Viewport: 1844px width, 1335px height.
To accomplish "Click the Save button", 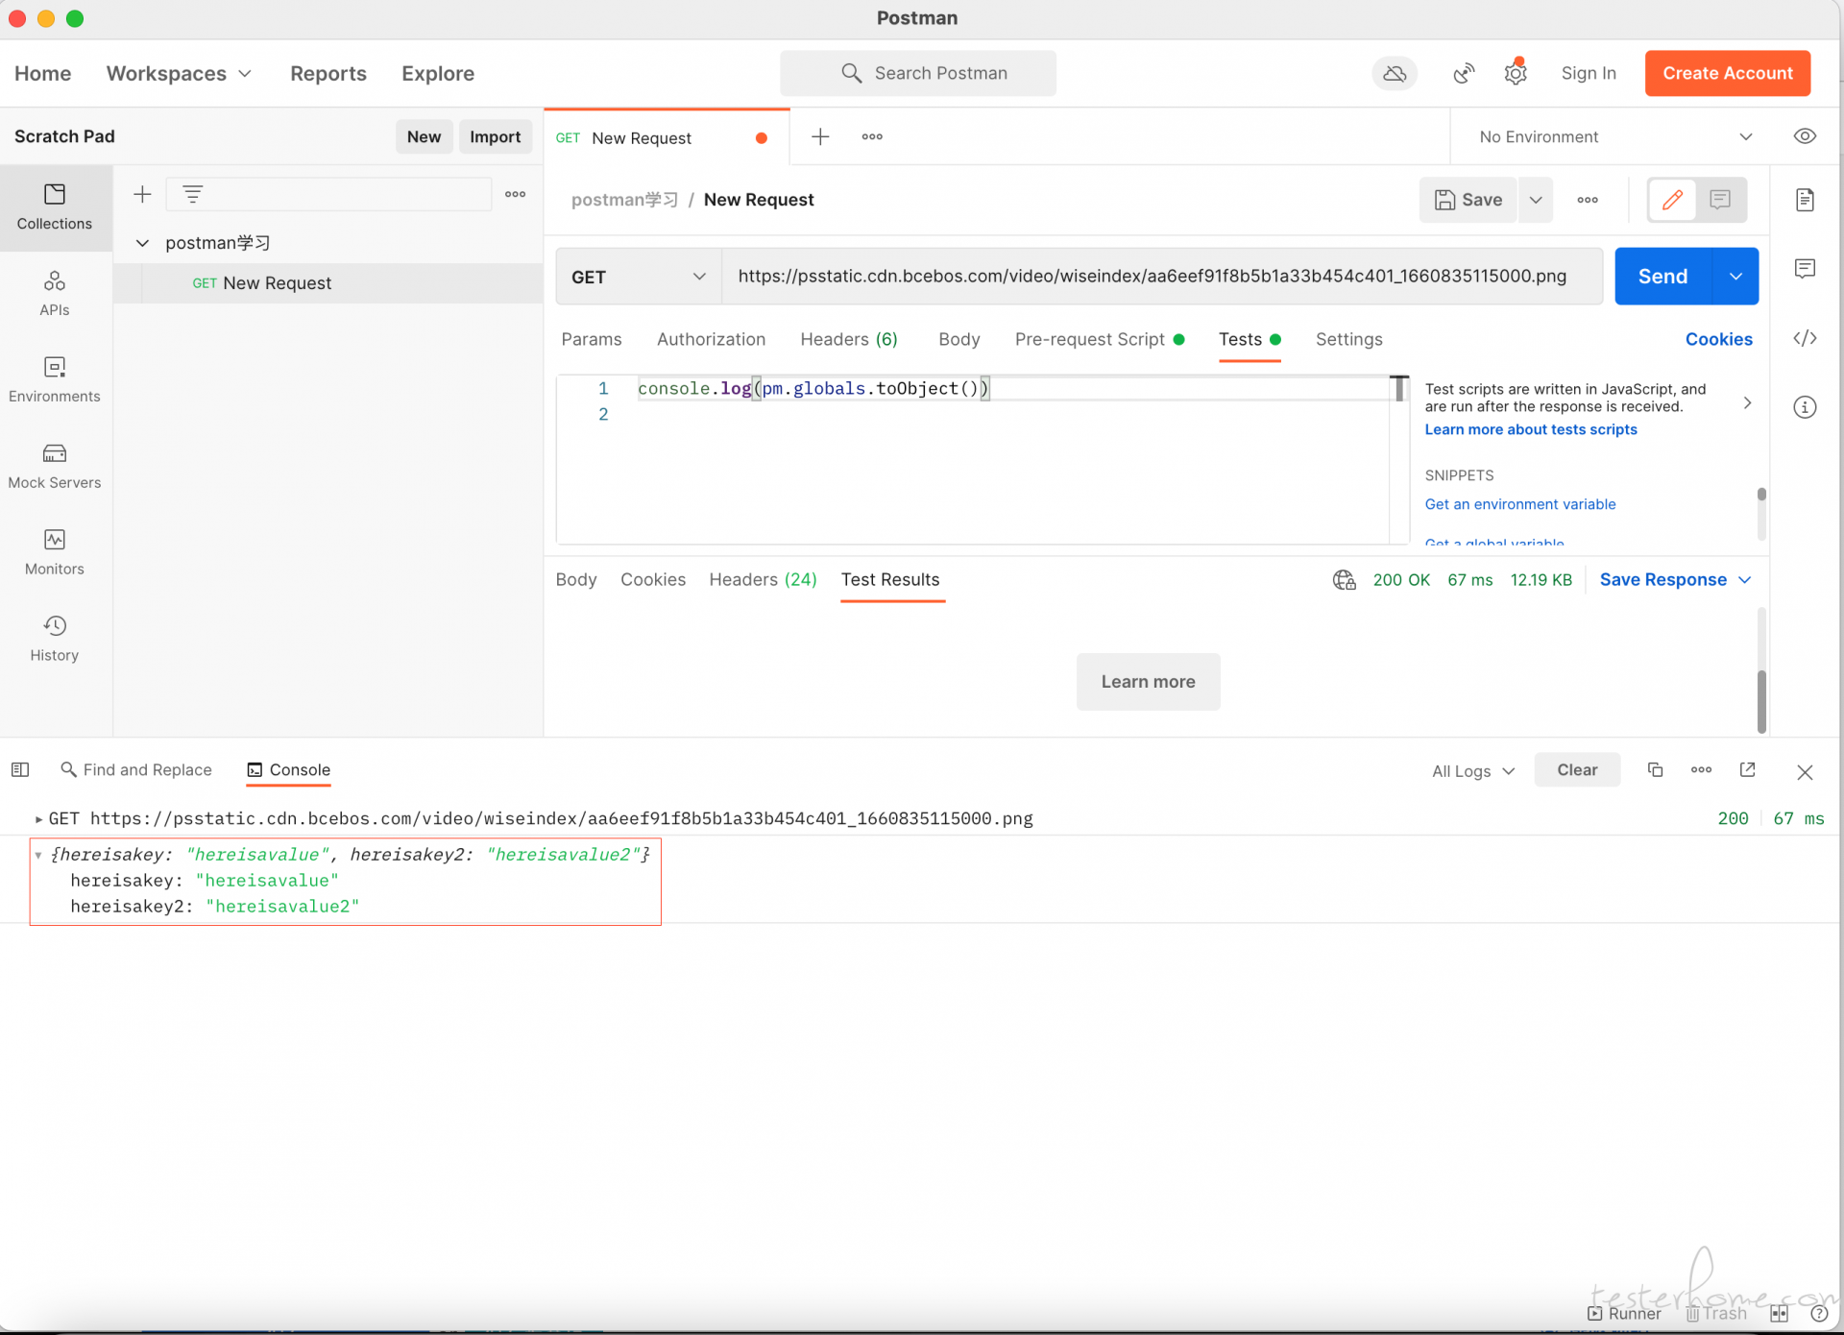I will [1468, 200].
